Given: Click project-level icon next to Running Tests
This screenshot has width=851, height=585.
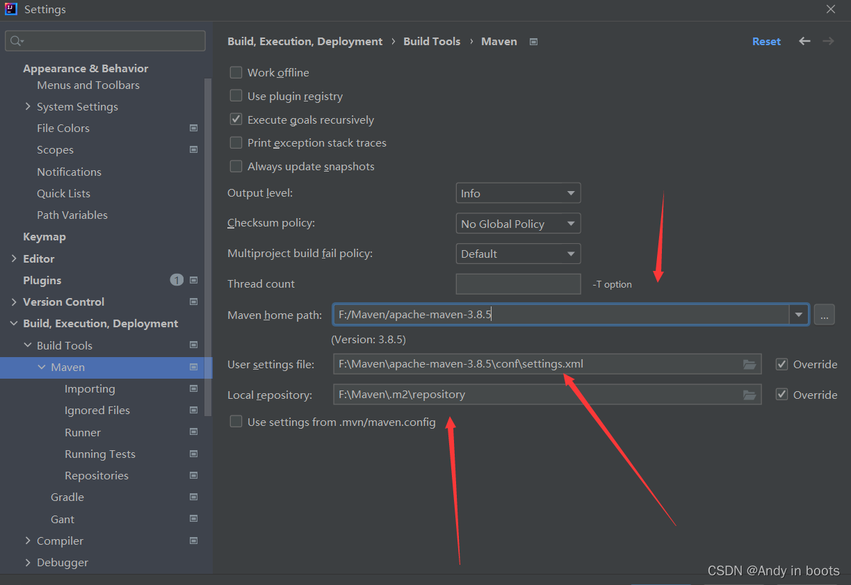Looking at the screenshot, I should [x=193, y=454].
